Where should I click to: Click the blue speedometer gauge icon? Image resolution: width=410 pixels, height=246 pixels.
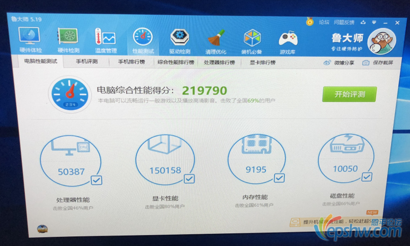(x=70, y=94)
